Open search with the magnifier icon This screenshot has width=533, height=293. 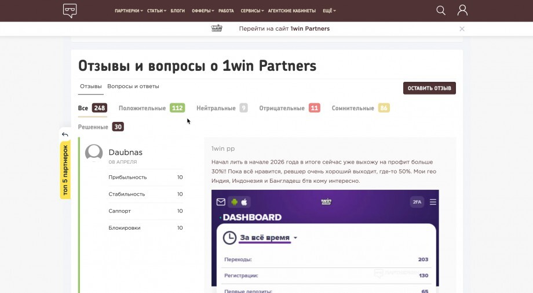coord(441,10)
